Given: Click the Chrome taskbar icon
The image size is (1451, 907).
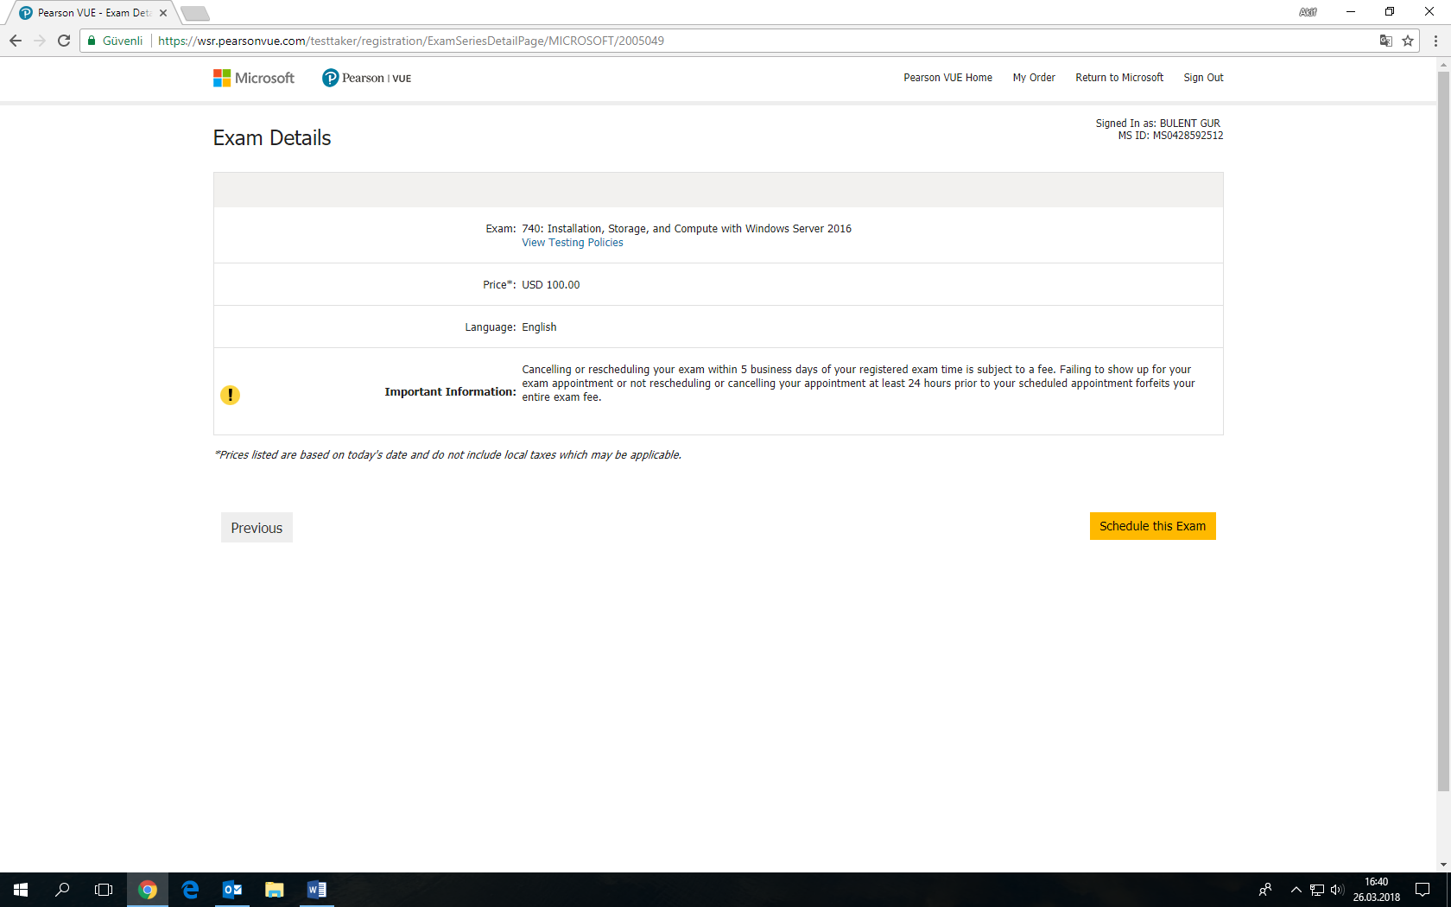Looking at the screenshot, I should (148, 890).
